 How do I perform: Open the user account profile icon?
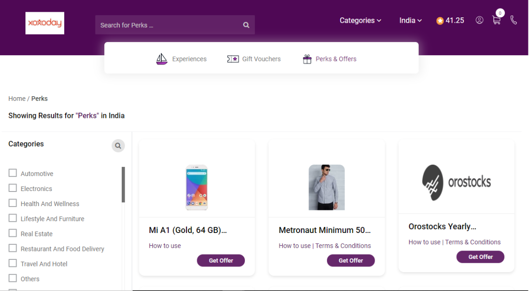479,20
